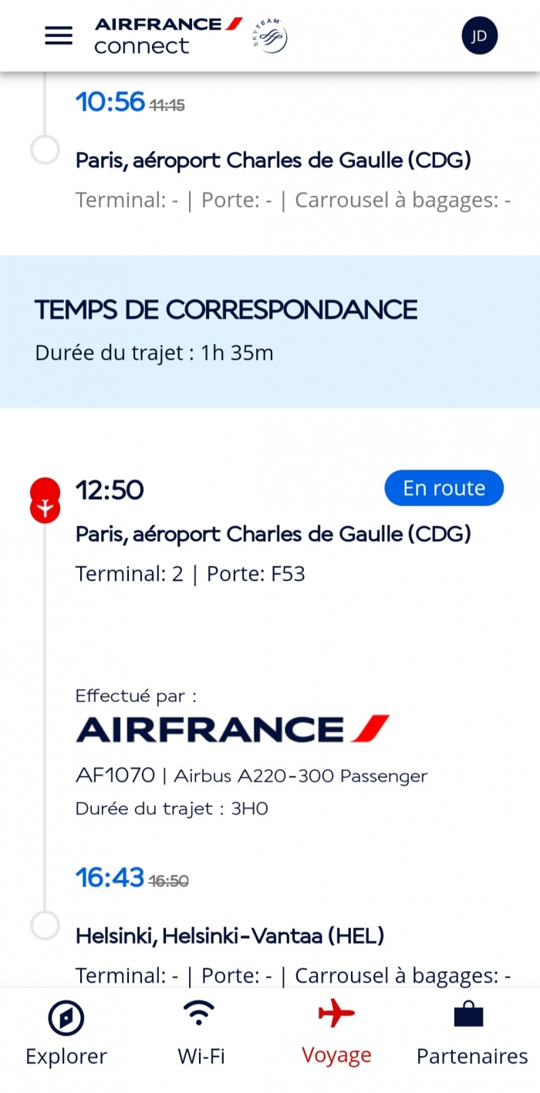Open Wi-Fi via its signal icon

pos(201,1013)
